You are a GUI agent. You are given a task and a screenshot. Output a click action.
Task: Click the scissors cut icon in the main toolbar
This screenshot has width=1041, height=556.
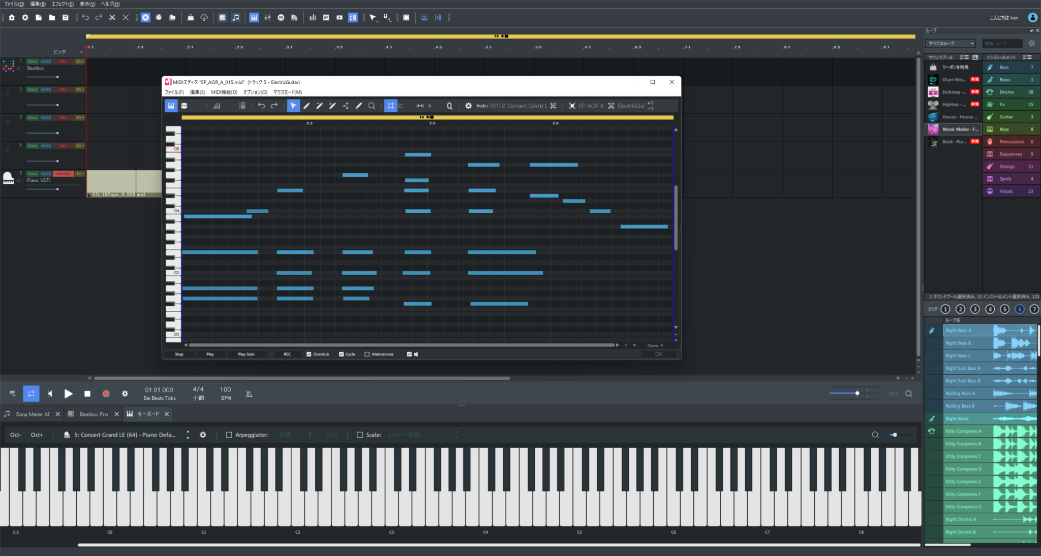click(112, 17)
